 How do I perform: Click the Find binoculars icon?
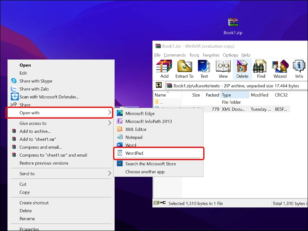(261, 69)
